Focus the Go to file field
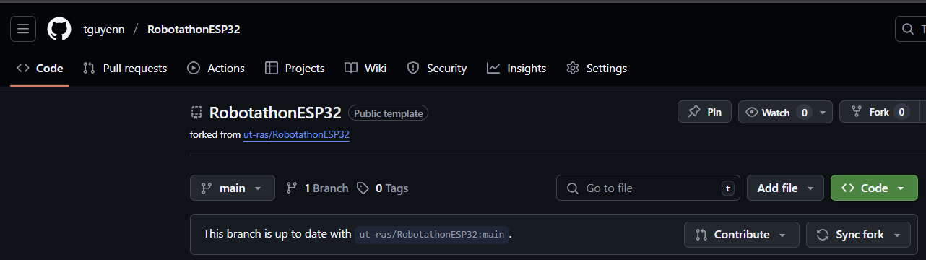This screenshot has height=260, width=926. [648, 188]
